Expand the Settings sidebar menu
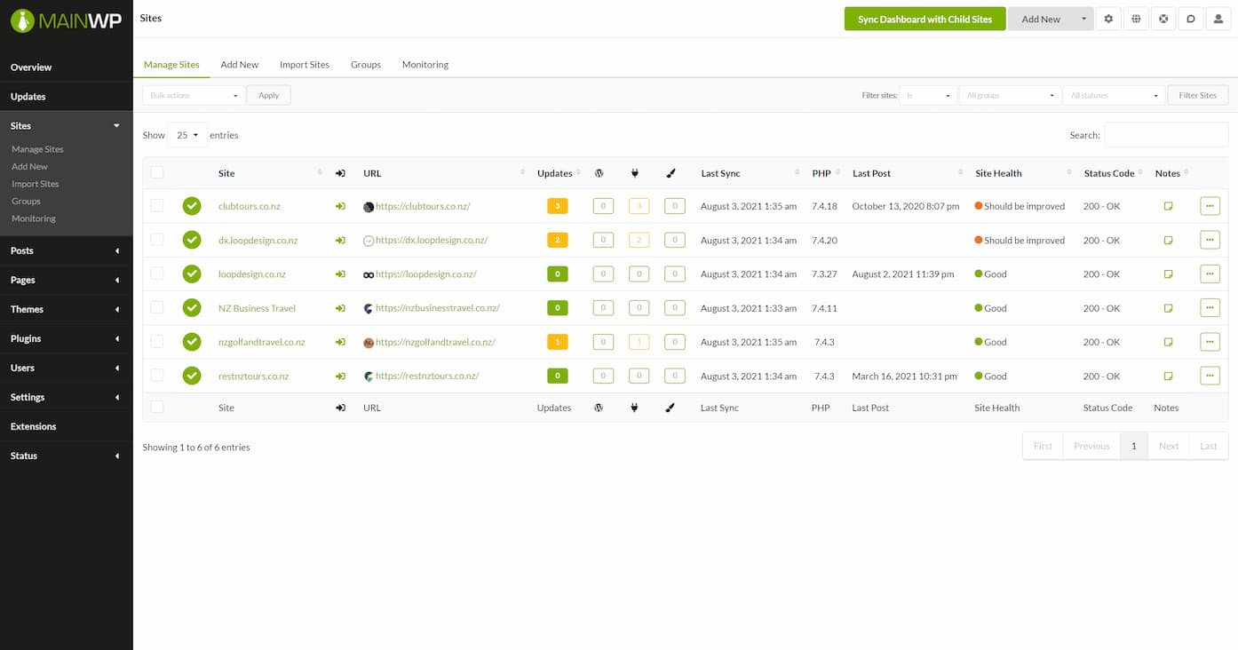 click(x=66, y=397)
